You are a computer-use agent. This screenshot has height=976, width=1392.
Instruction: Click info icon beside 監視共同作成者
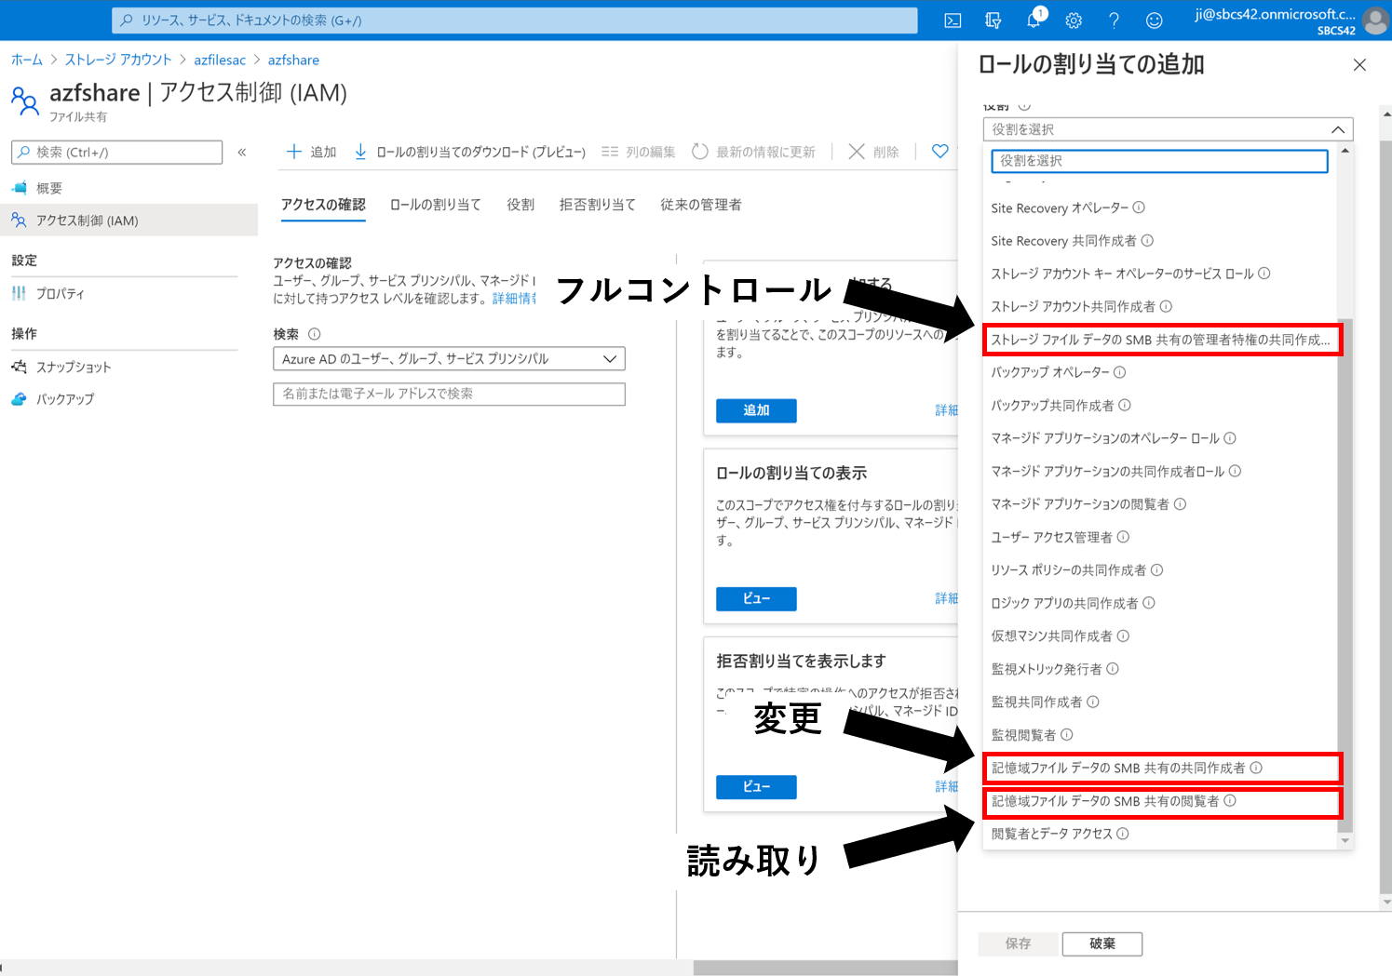[x=1093, y=702]
